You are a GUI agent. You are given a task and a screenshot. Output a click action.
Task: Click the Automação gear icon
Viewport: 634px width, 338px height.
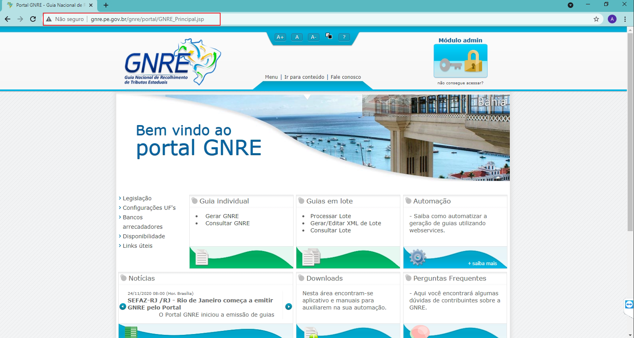point(418,257)
